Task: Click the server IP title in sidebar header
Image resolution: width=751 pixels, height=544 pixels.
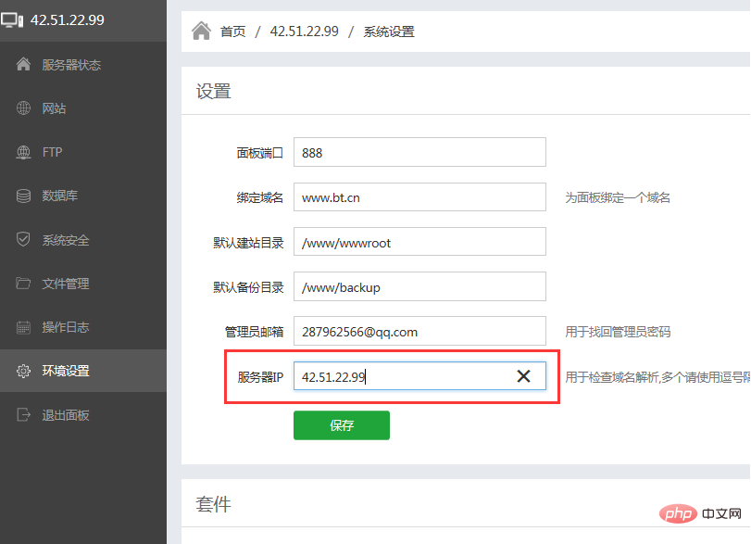Action: point(68,20)
